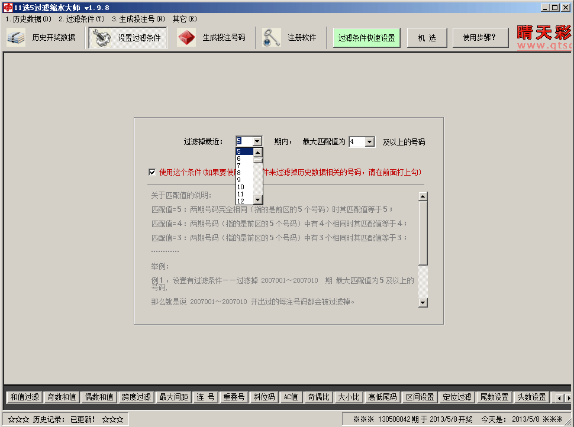Switch to 定位过滤 tab
The width and height of the screenshot is (574, 427).
click(457, 397)
